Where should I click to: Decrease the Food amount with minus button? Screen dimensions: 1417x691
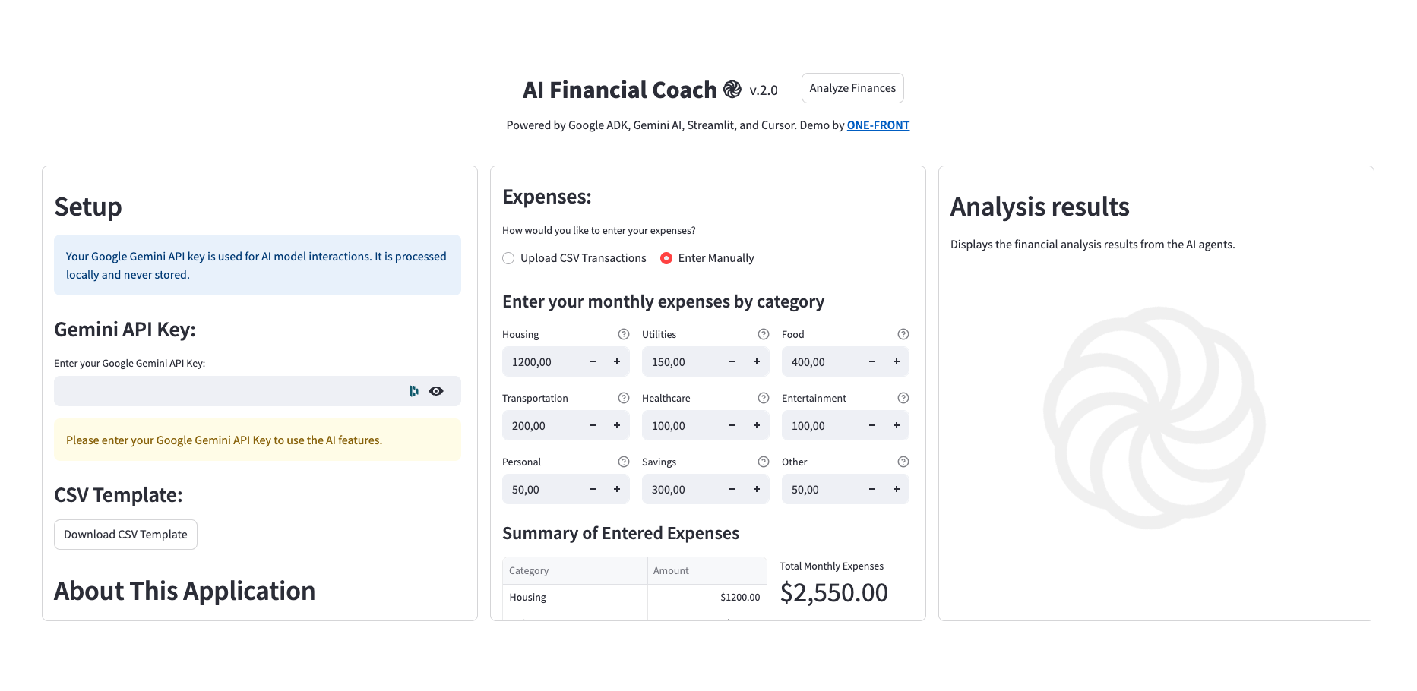click(x=872, y=362)
